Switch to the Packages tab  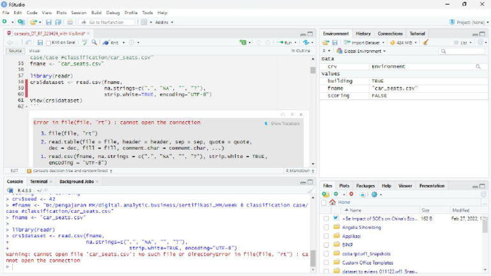(x=365, y=186)
